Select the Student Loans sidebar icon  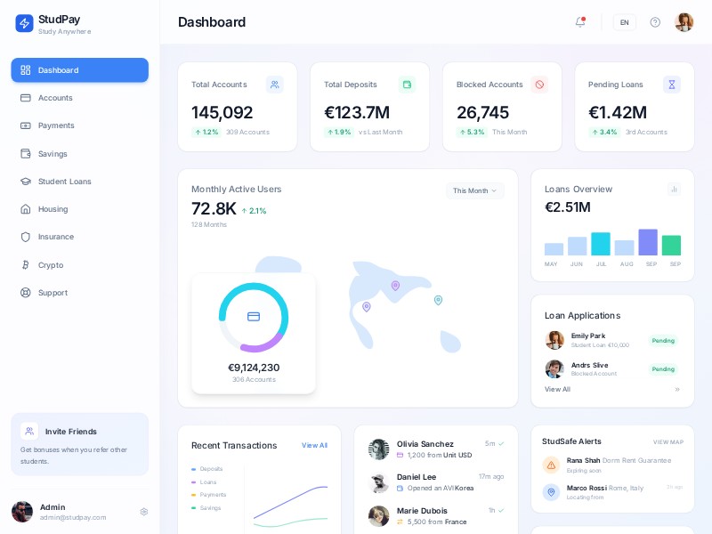pyautogui.click(x=28, y=182)
